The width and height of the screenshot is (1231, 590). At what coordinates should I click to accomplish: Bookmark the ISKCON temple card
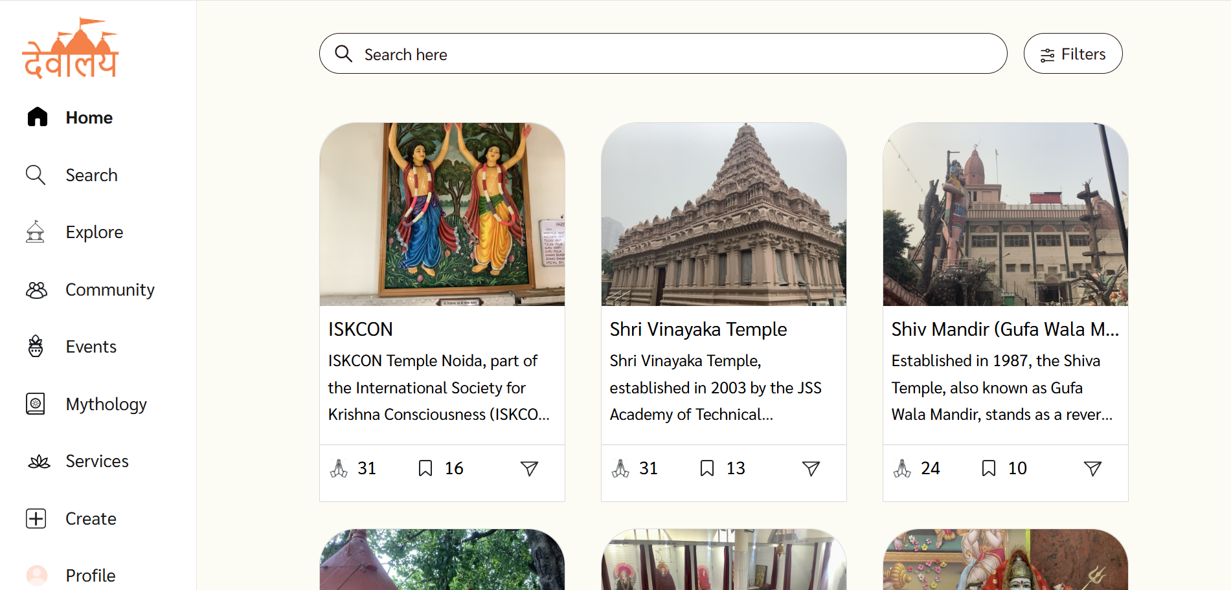point(425,468)
